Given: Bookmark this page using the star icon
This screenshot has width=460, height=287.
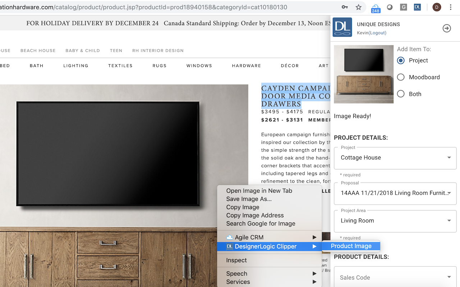Looking at the screenshot, I should tap(358, 6).
